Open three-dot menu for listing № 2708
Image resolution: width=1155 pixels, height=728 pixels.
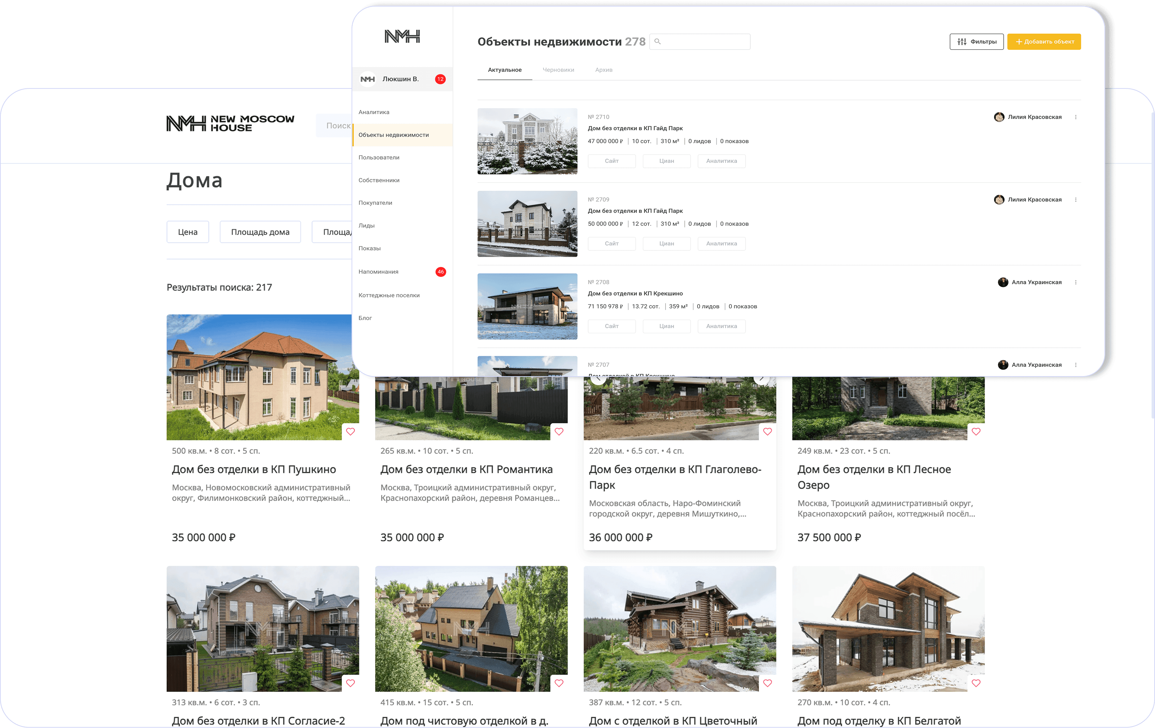point(1075,283)
